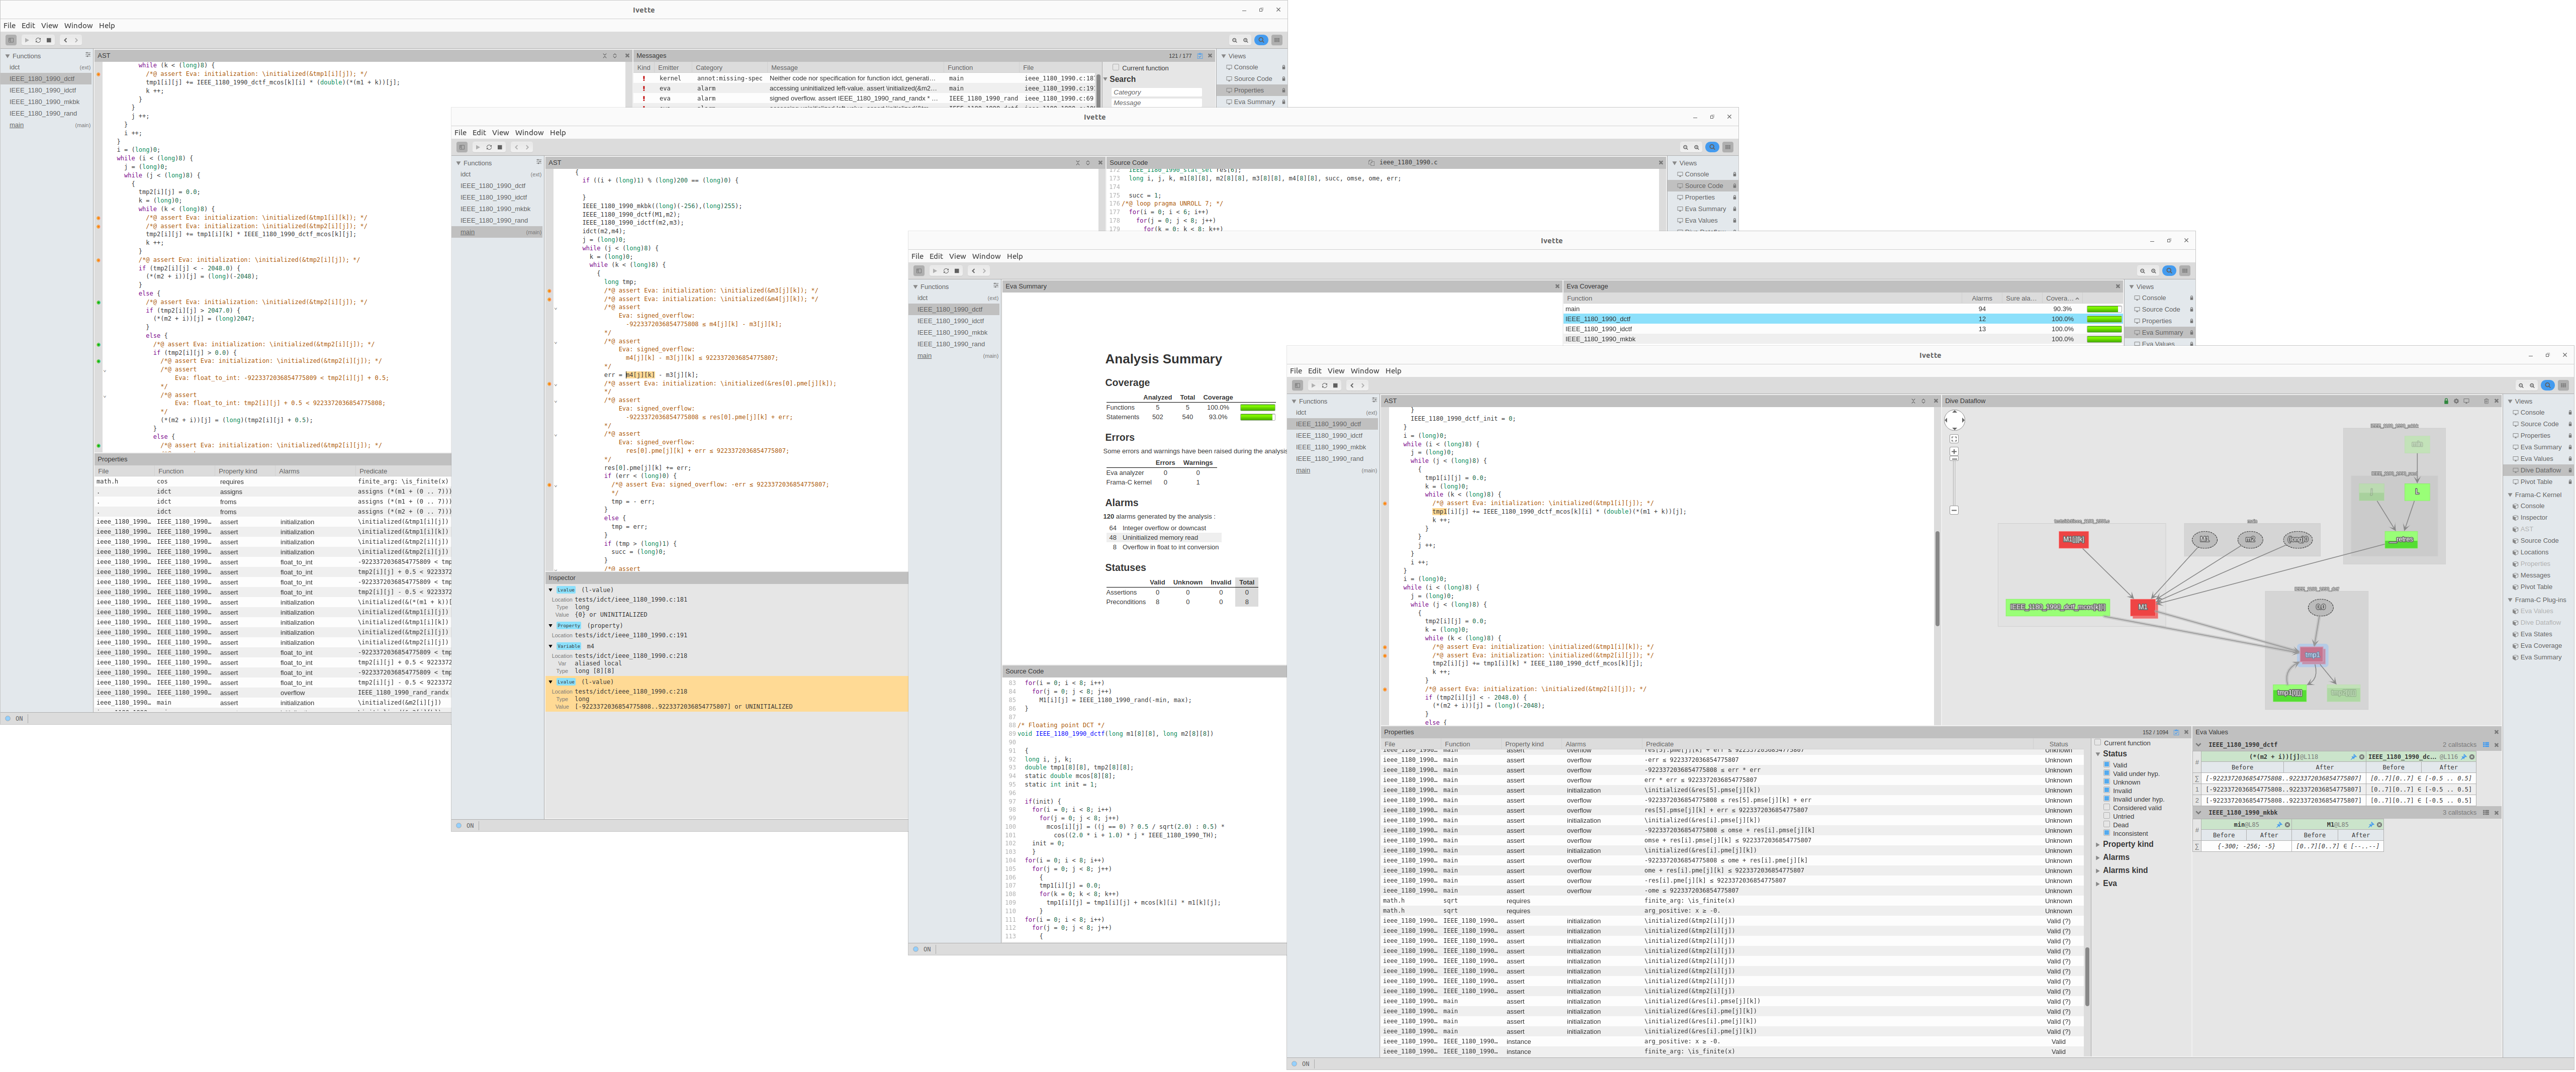
Task: Toggle callstacks list icon for IEEE_1180_1990_dctf
Action: [x=2486, y=745]
